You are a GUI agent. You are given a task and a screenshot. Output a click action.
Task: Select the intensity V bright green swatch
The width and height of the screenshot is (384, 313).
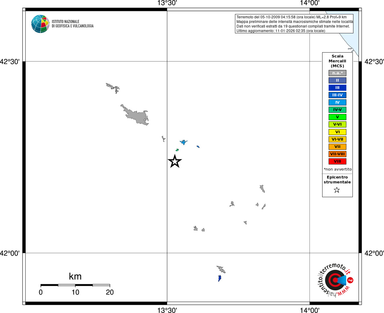point(337,117)
